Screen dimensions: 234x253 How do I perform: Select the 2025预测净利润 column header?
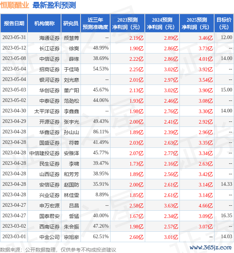[197, 23]
